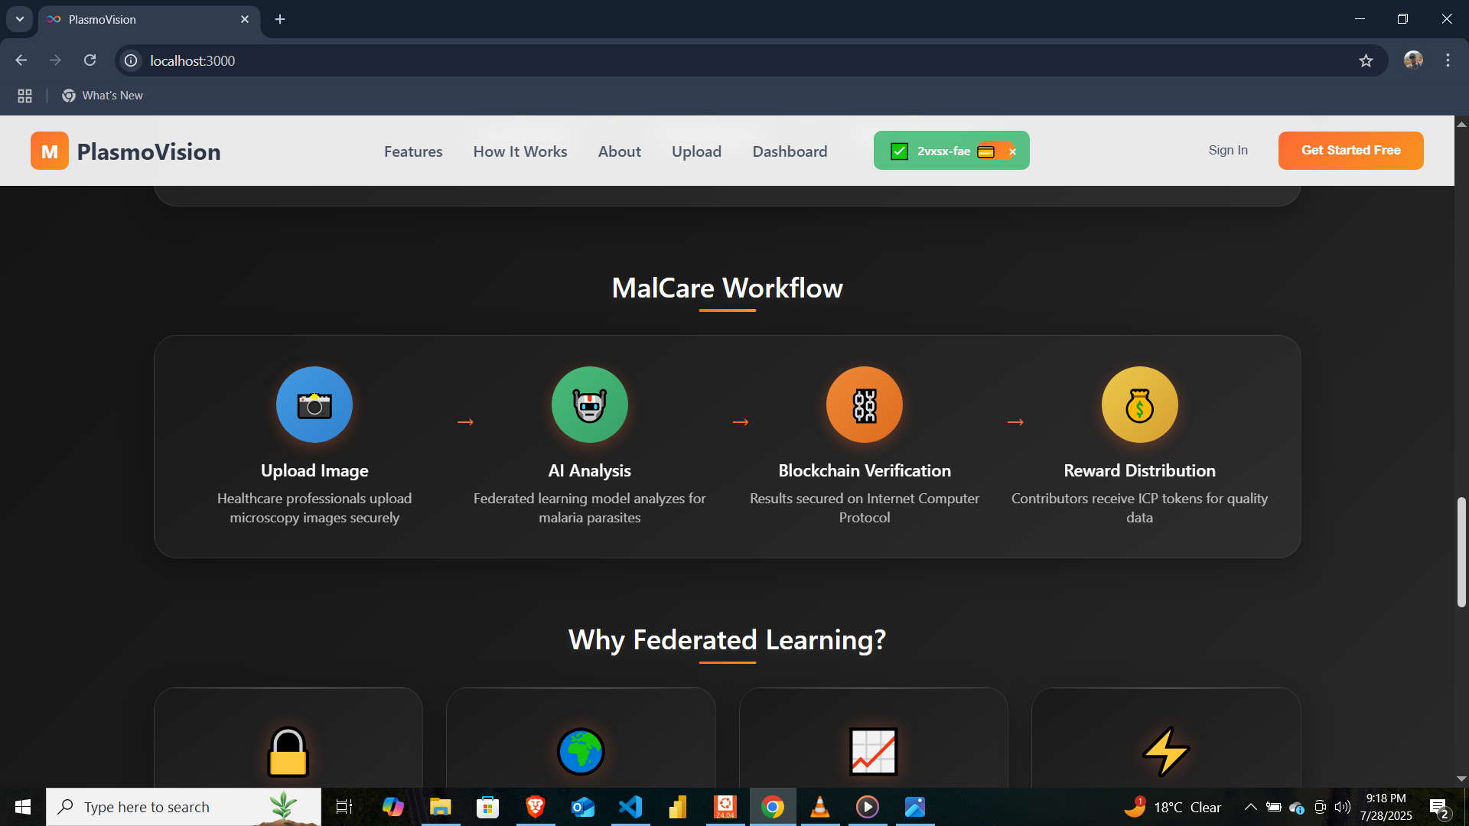Viewport: 1469px width, 826px height.
Task: Click the padlock icon card
Action: (x=288, y=751)
